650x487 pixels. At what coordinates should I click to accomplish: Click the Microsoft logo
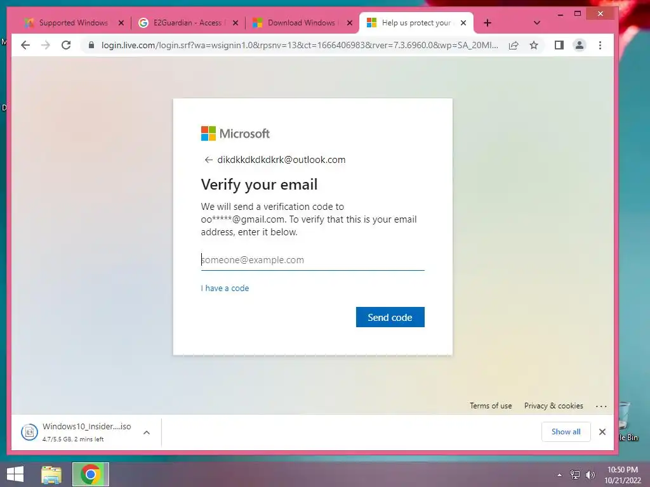(x=235, y=133)
